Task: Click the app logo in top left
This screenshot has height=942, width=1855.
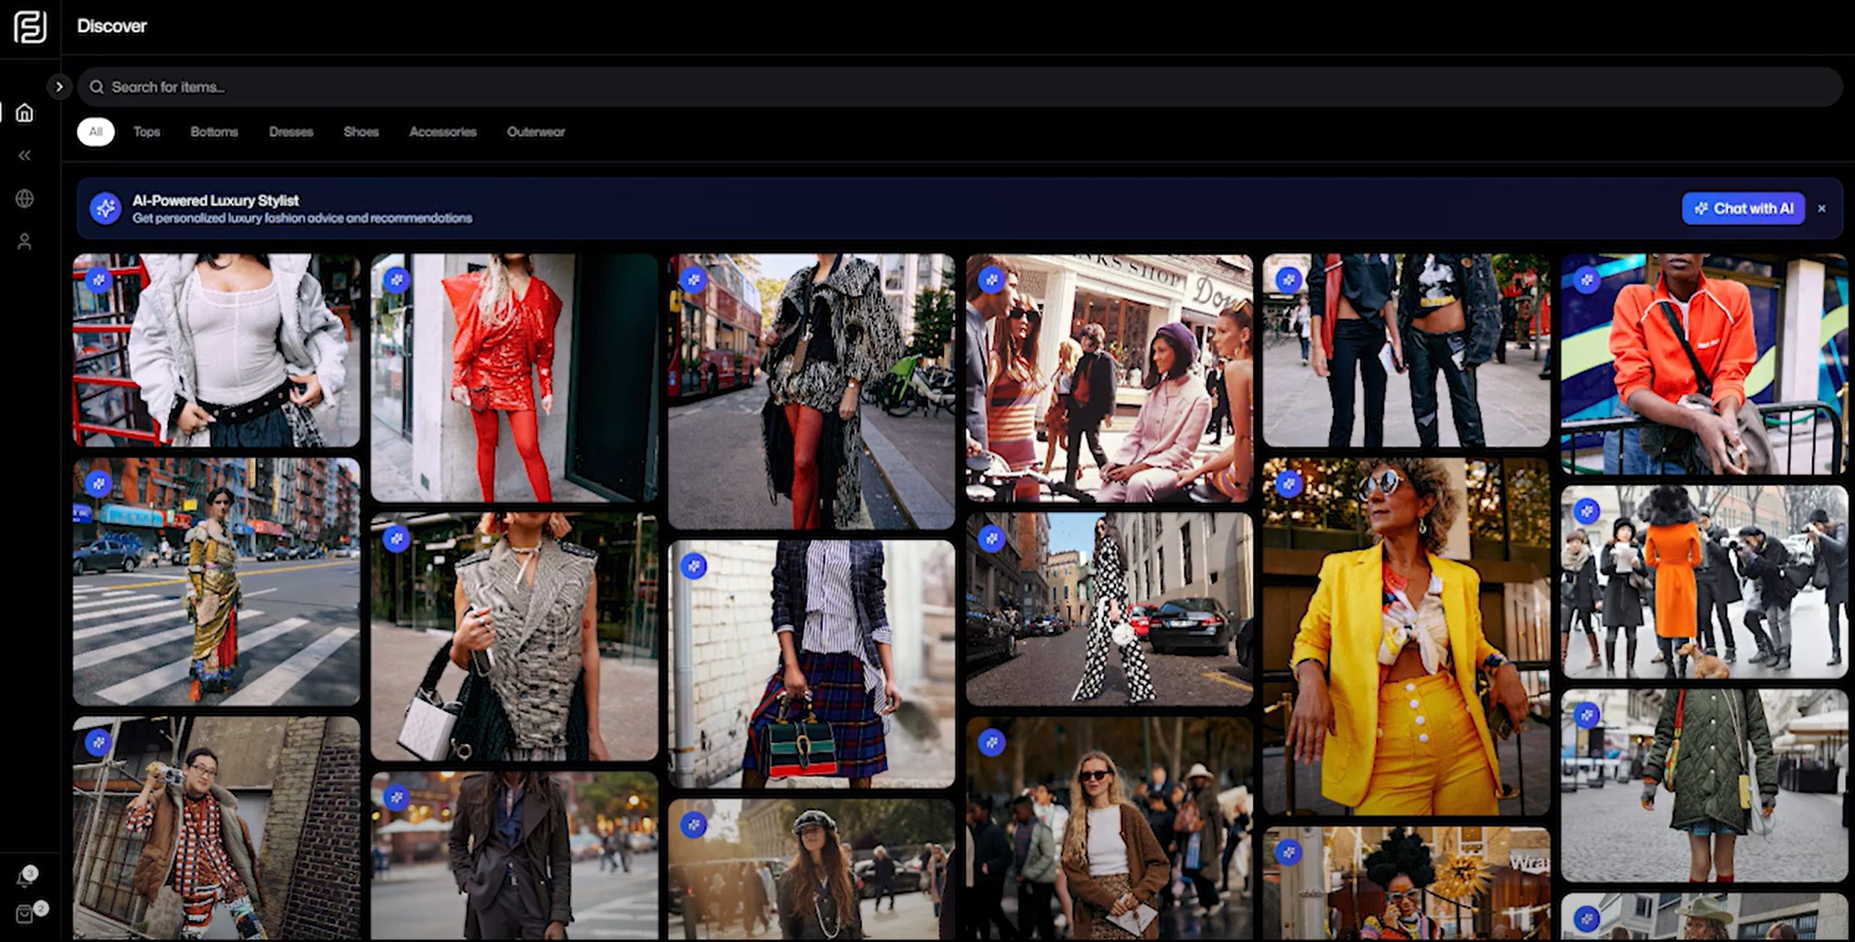Action: click(30, 27)
